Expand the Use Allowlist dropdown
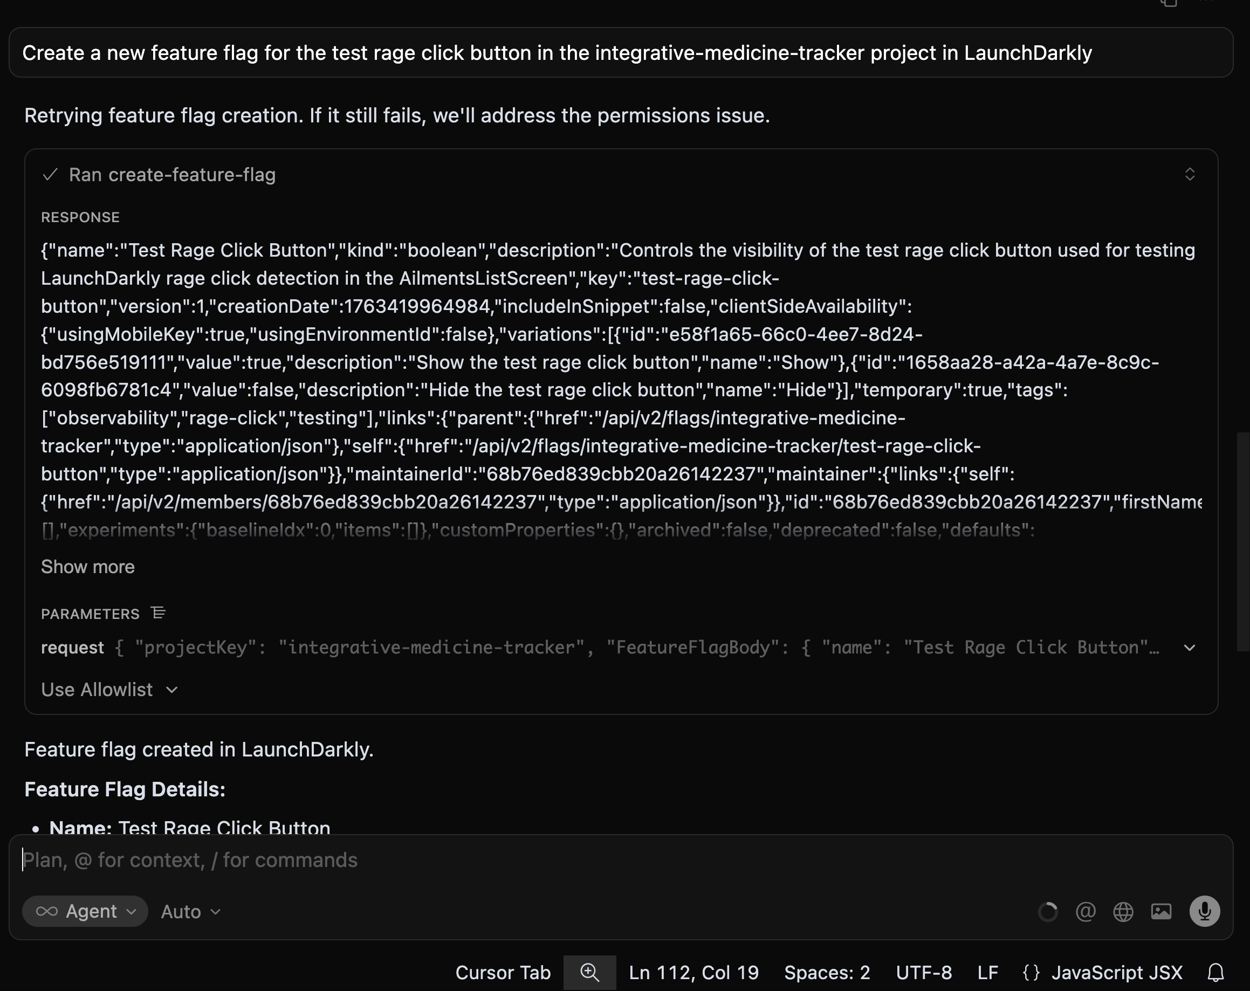The image size is (1250, 991). [109, 690]
